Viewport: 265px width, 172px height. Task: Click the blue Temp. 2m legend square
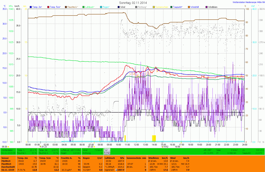point(31,7)
